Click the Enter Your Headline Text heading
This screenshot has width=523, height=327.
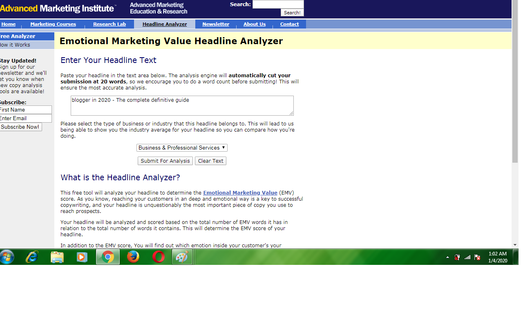point(108,60)
